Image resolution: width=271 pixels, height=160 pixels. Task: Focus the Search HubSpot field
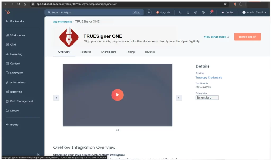94,12
